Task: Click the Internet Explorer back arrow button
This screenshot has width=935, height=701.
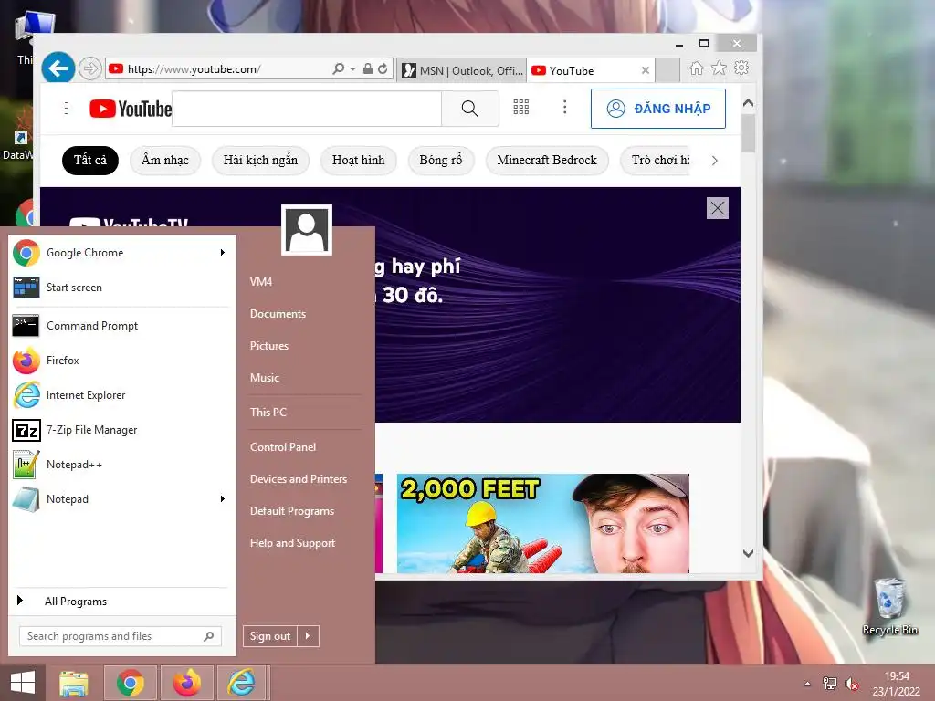Action: tap(58, 68)
